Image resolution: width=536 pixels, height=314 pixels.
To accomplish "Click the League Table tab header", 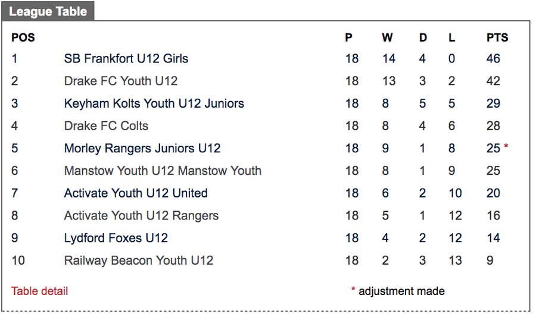I will coord(48,11).
